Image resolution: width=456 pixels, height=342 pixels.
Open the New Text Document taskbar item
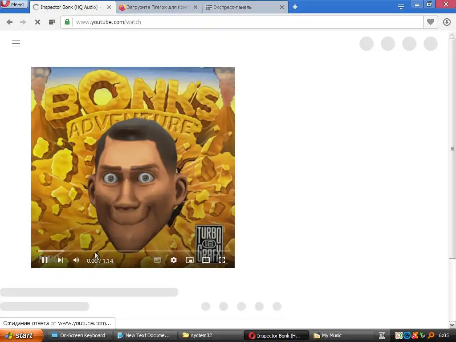tap(145, 336)
